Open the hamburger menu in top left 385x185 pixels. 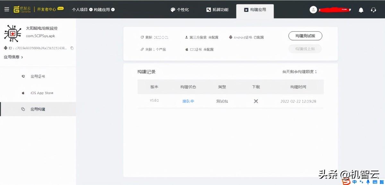point(7,9)
